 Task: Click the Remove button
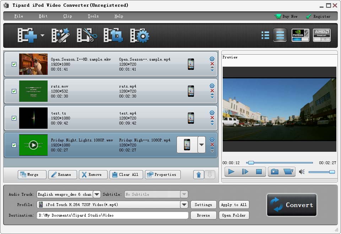click(93, 174)
